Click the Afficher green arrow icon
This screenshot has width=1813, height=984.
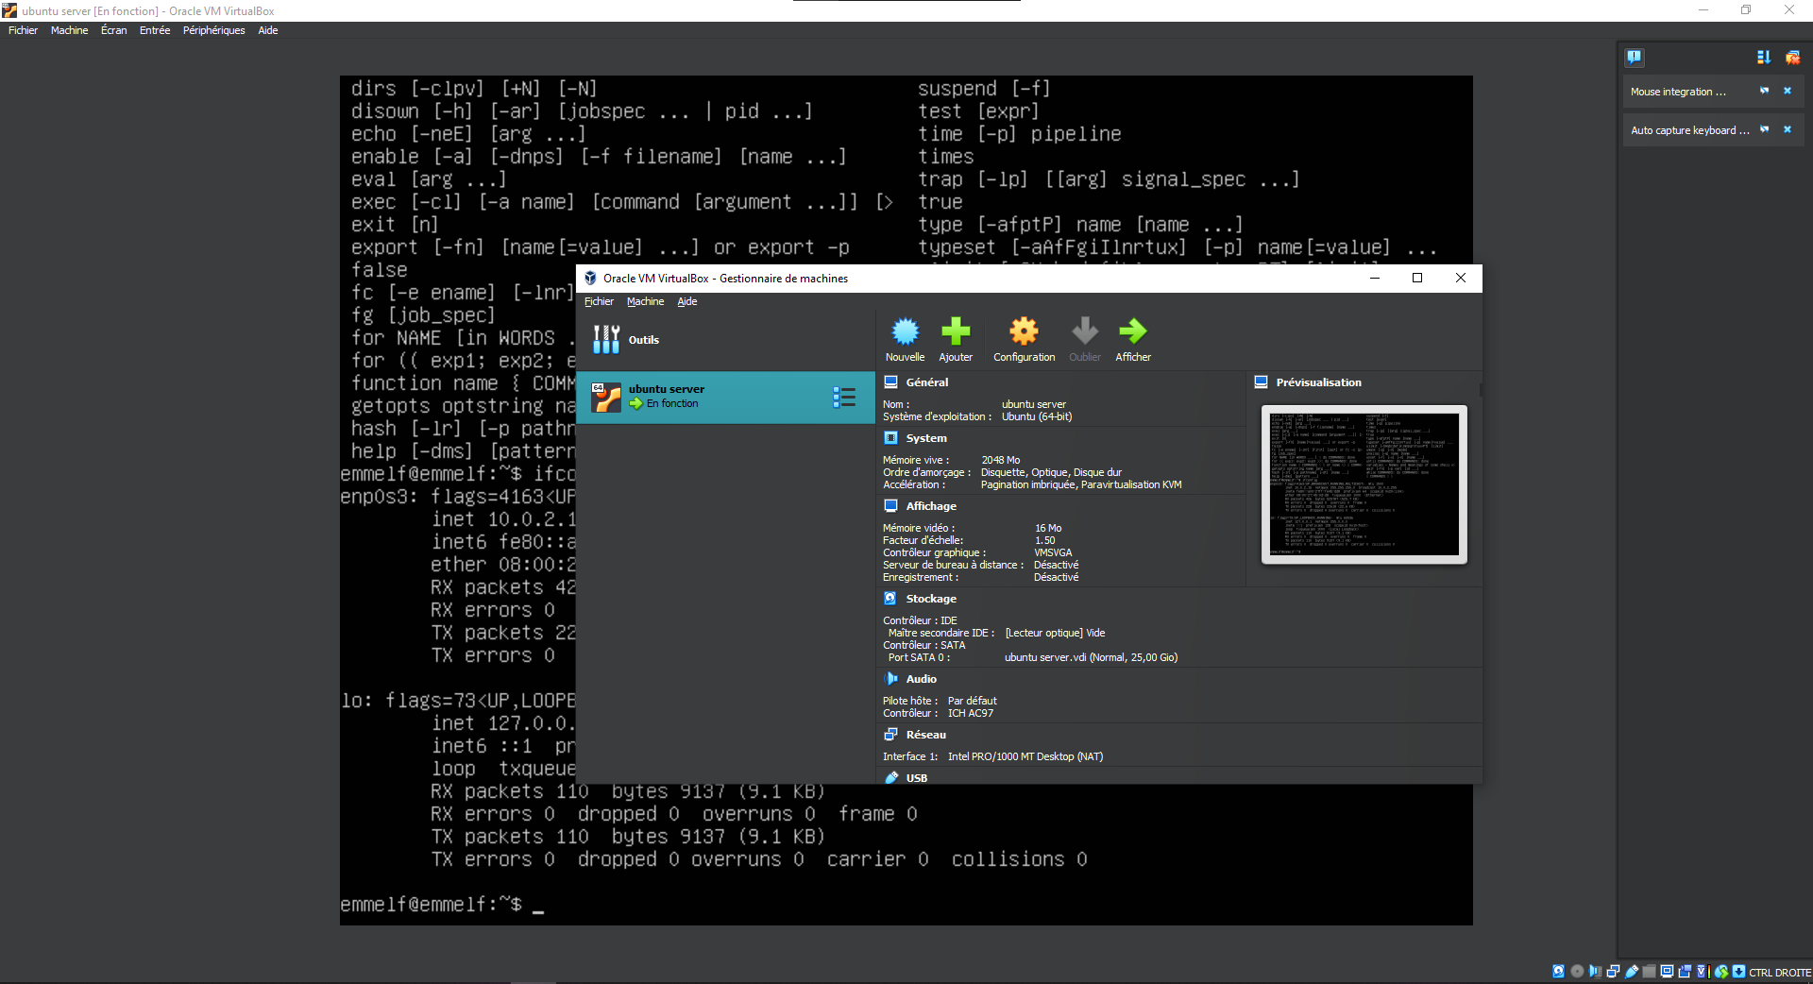(1132, 332)
